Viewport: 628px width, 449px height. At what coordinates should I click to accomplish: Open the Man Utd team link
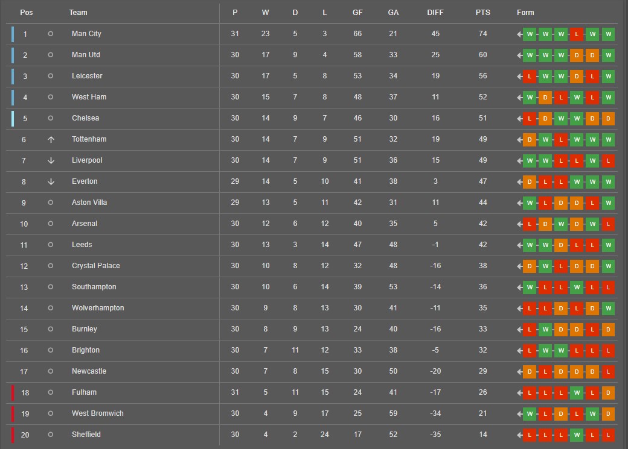coord(86,55)
